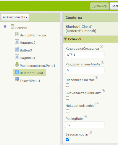Click the РазделительныйБайт input field
This screenshot has width=118, height=145.
(x=85, y=70)
